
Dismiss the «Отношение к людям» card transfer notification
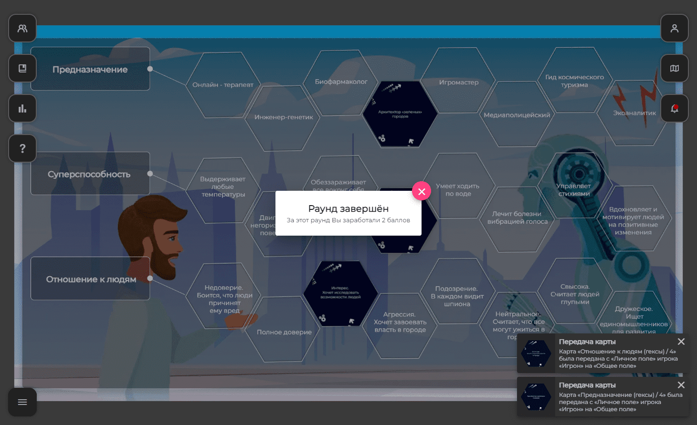[x=681, y=342]
